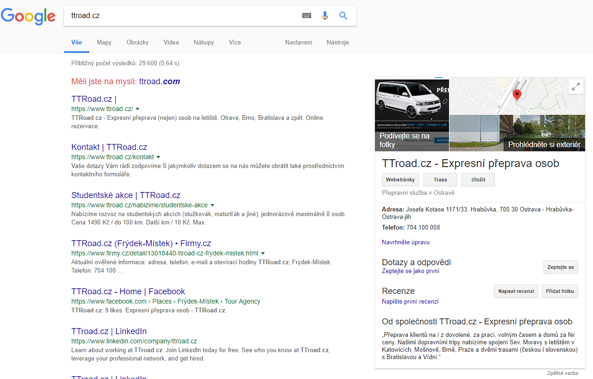This screenshot has width=593, height=379.
Task: Follow the suggested ttroad.com correction link
Action: click(x=159, y=81)
